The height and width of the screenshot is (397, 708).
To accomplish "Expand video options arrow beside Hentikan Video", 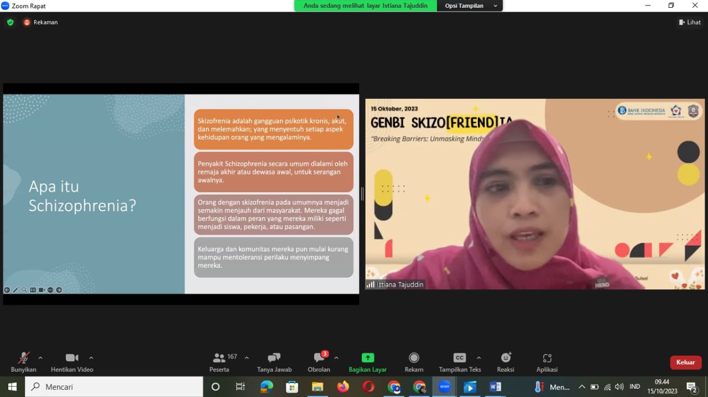I will [91, 358].
